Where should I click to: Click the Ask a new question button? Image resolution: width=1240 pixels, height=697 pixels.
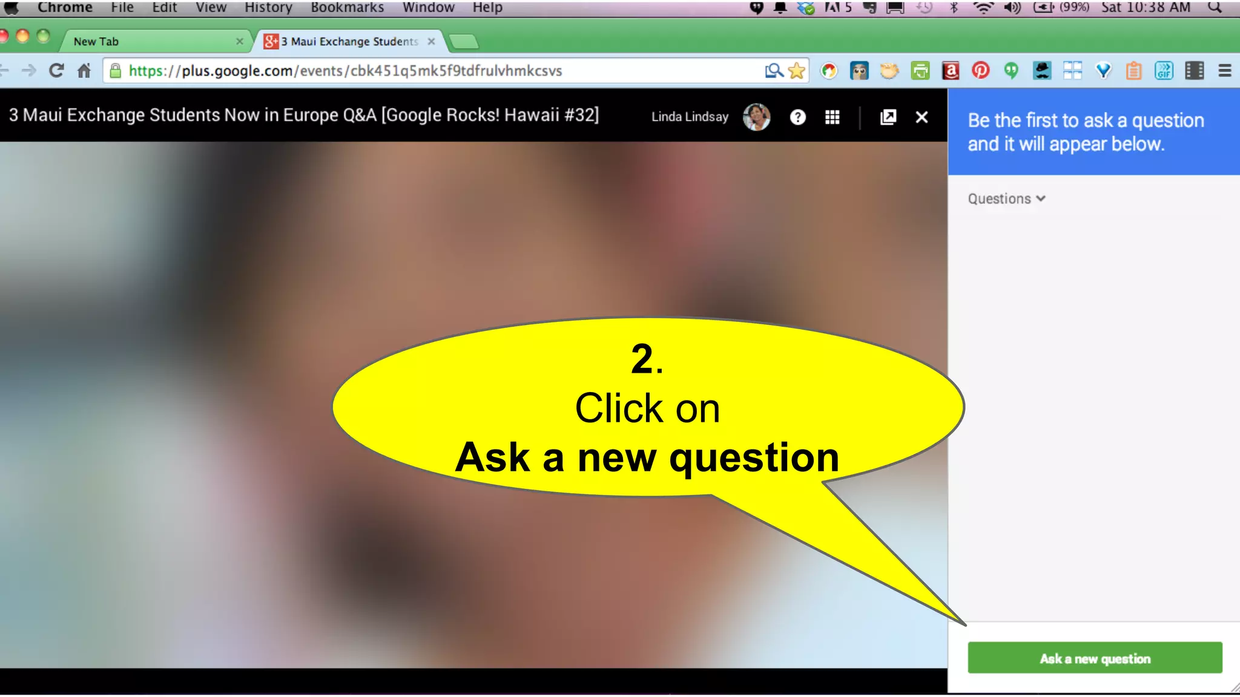click(1095, 658)
